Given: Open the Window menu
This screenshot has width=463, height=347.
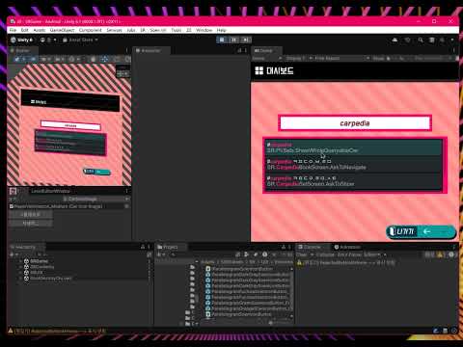Looking at the screenshot, I should (x=204, y=30).
